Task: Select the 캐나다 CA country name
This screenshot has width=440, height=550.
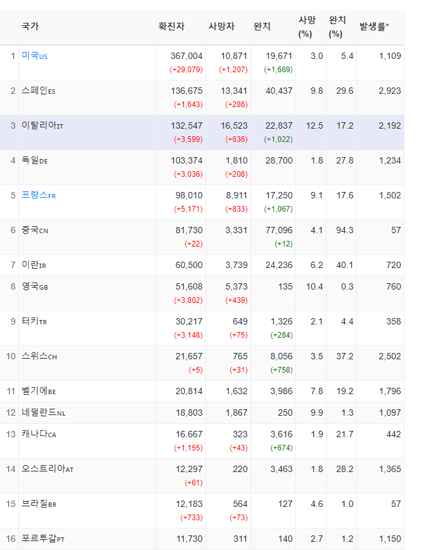Action: coord(39,434)
